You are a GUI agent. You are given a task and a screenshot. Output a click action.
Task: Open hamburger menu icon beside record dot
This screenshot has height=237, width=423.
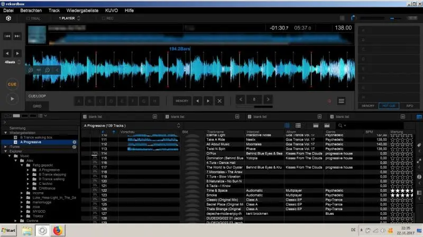click(342, 101)
